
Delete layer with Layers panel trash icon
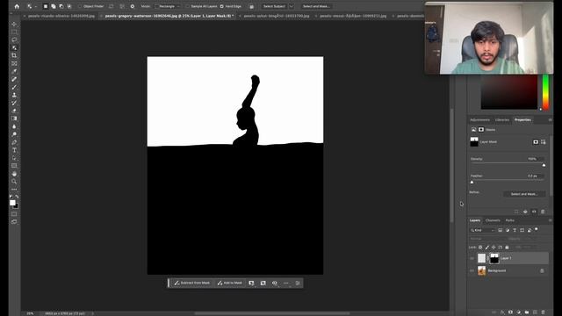tap(543, 312)
